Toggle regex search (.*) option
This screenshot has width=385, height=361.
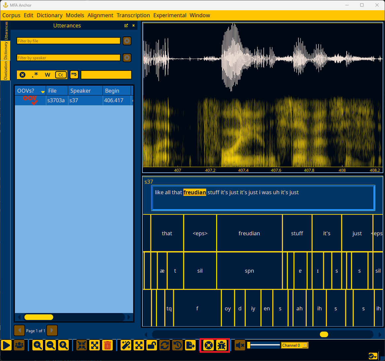35,75
